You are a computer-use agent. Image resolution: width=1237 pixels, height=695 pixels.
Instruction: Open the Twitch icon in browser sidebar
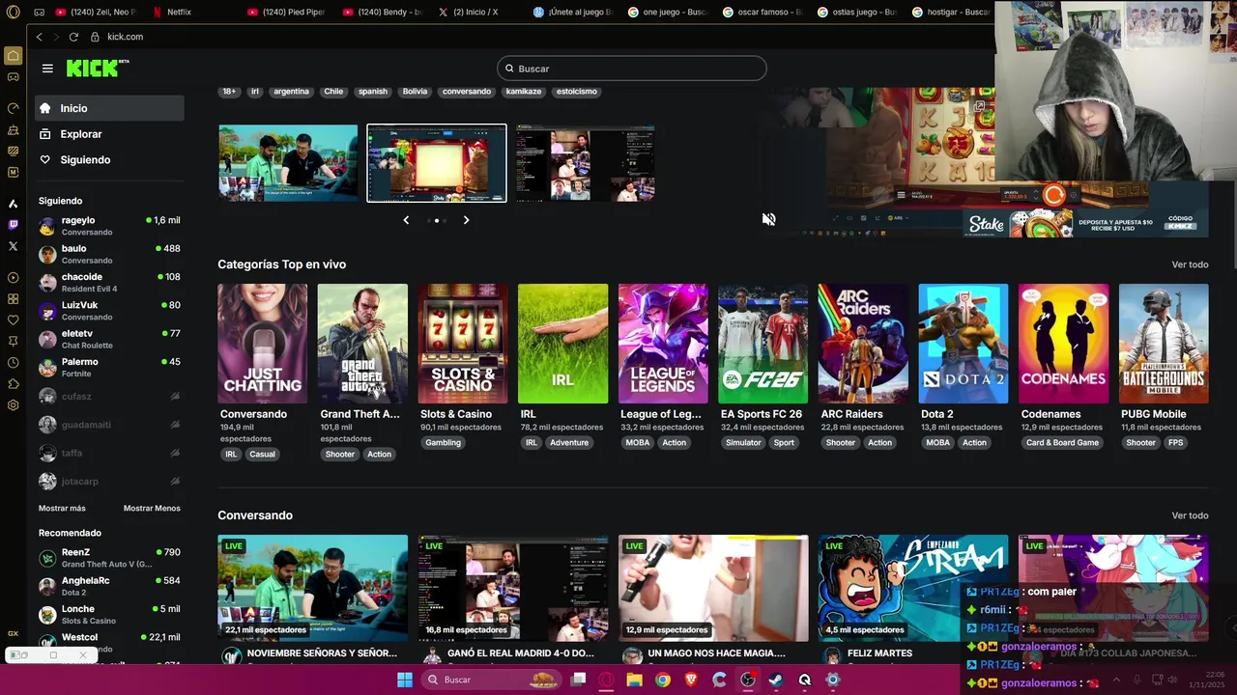(x=14, y=225)
